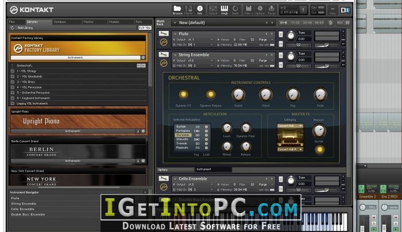Toggle the Dynamic Release light button

211,94
